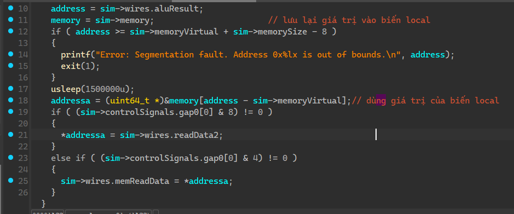
Task: Click the 'if' keyword on line 12
Action: [x=56, y=32]
